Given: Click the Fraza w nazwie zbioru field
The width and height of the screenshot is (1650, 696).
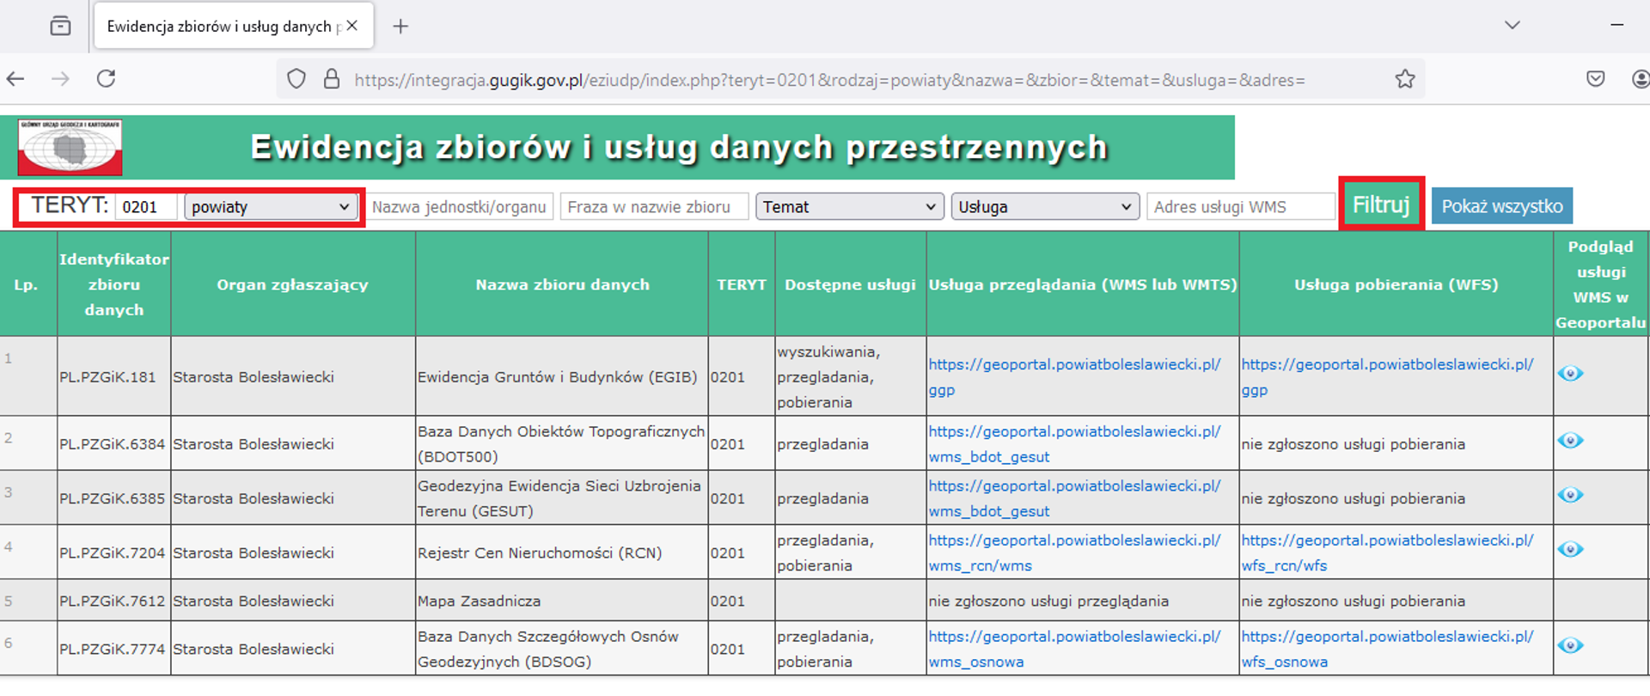Looking at the screenshot, I should click(x=654, y=207).
